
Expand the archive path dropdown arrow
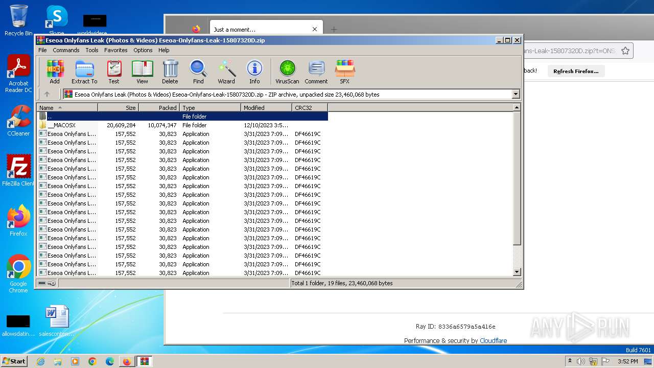coord(516,94)
